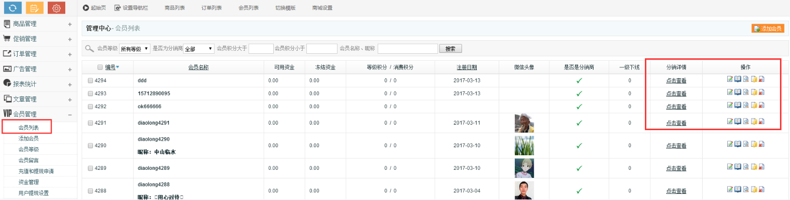Image resolution: width=790 pixels, height=200 pixels.
Task: Check the checkbox for member 4291
Action: (90, 123)
